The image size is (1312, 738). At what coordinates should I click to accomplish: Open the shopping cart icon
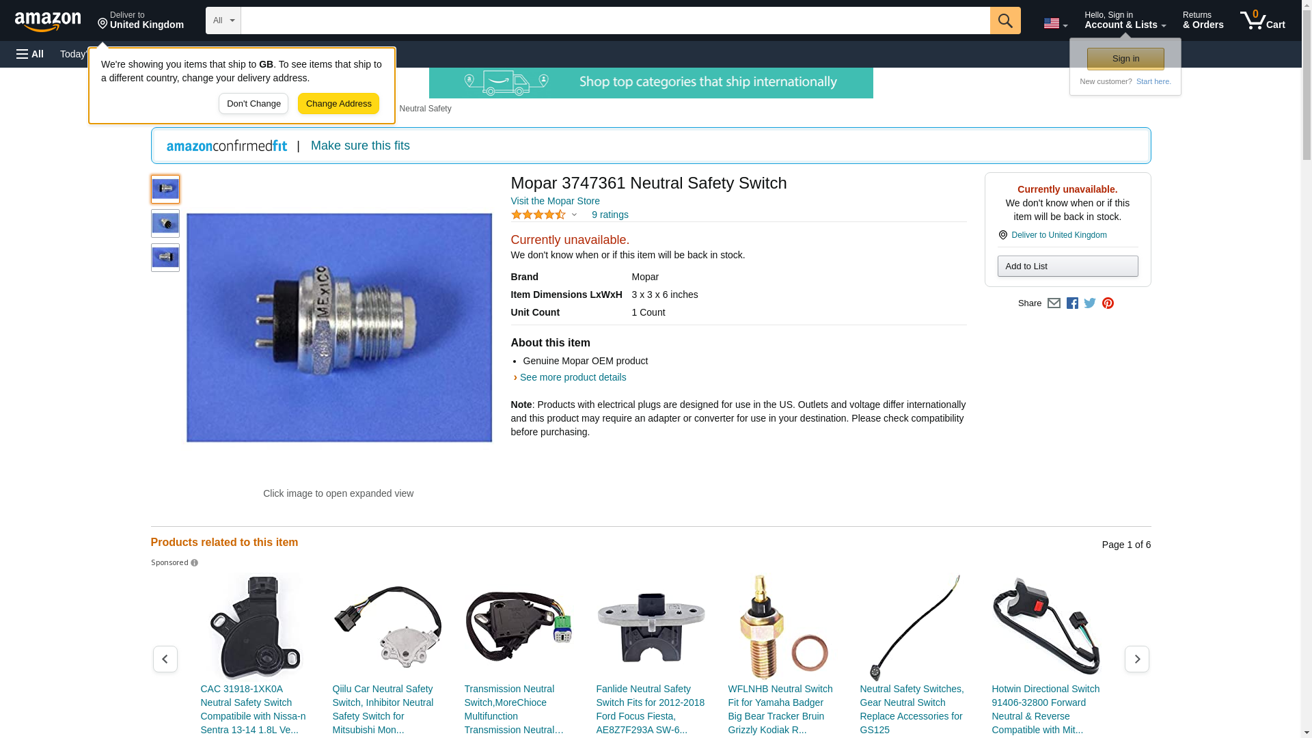(1262, 20)
